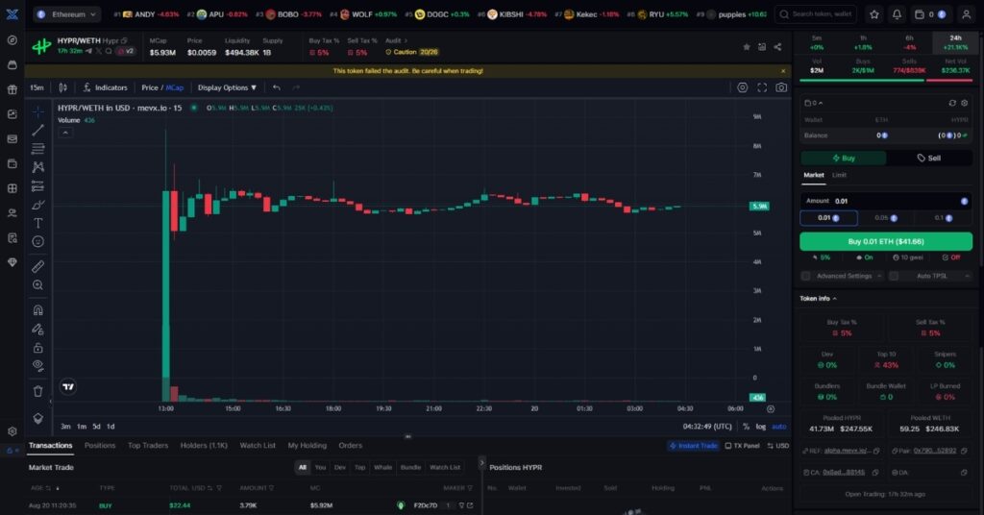Expand the wallet selector chevron
Viewport: 984px width, 515px height.
point(821,103)
